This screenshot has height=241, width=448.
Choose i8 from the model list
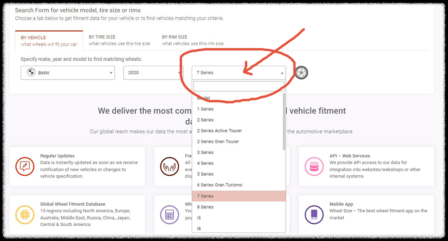click(239, 228)
